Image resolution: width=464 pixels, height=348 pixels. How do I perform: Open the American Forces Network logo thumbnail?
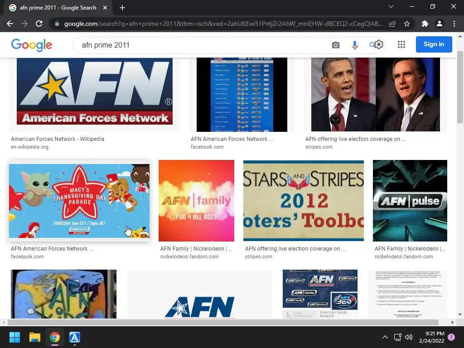click(95, 91)
